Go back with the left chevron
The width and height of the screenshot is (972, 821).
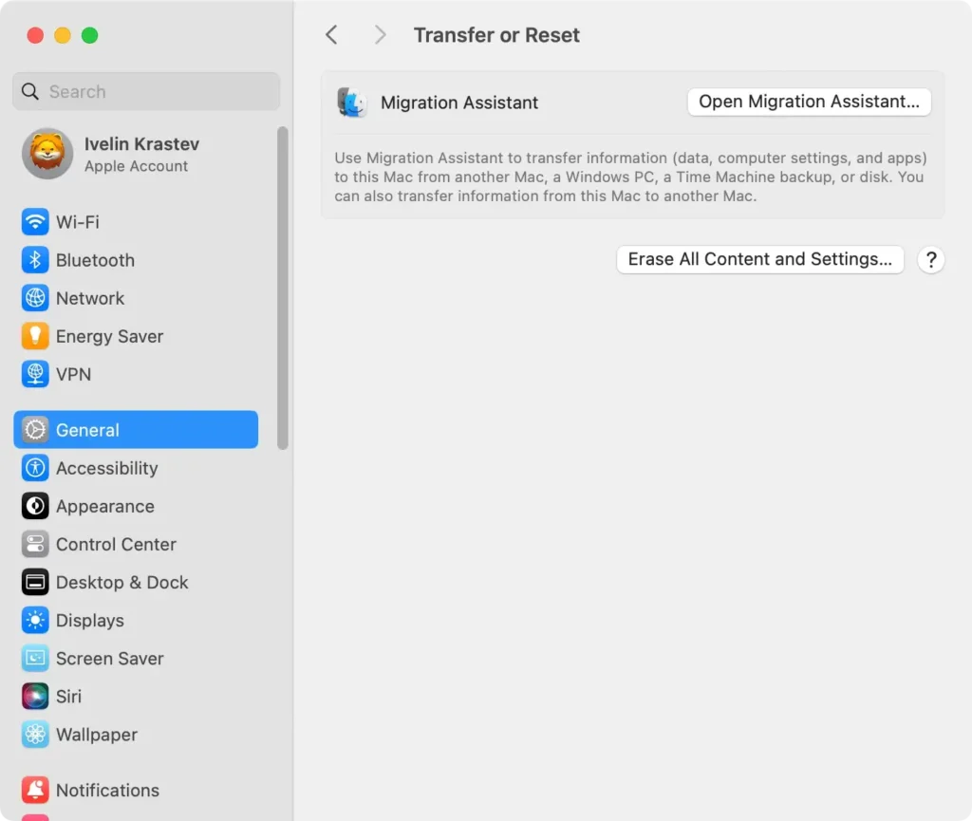(x=331, y=35)
